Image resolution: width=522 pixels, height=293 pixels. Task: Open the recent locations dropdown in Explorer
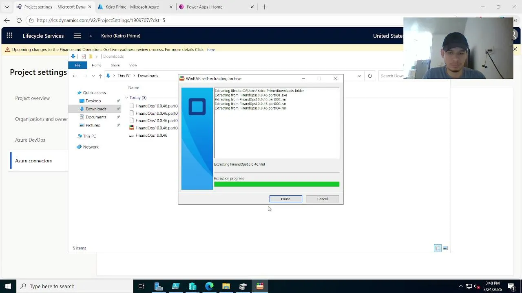(x=93, y=76)
